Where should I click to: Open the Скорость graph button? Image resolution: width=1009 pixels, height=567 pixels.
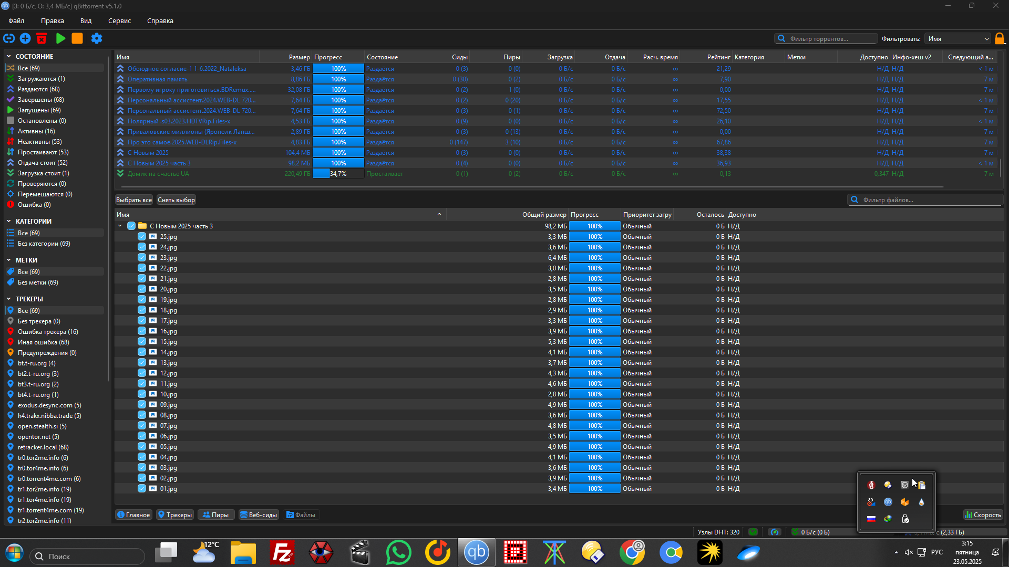coord(982,515)
